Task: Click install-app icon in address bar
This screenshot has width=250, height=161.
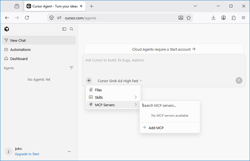Action: [x=181, y=18]
